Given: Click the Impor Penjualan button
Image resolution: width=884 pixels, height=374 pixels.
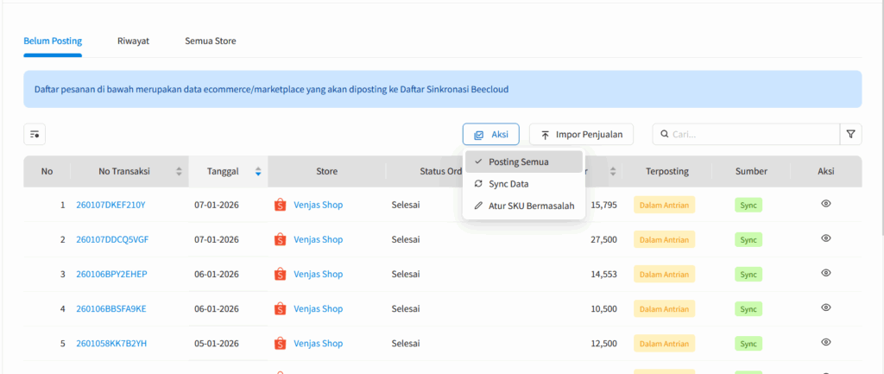Looking at the screenshot, I should [581, 134].
